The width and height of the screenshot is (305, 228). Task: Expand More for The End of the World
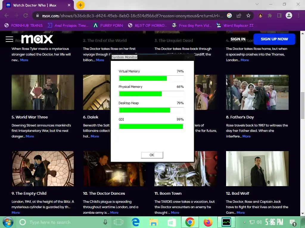pos(100,60)
